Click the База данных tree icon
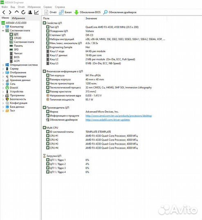Screen dimensions: 202x220 7,107
